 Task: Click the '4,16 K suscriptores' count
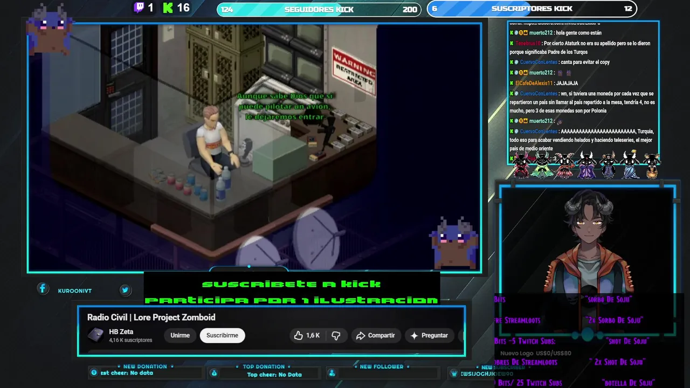point(130,340)
